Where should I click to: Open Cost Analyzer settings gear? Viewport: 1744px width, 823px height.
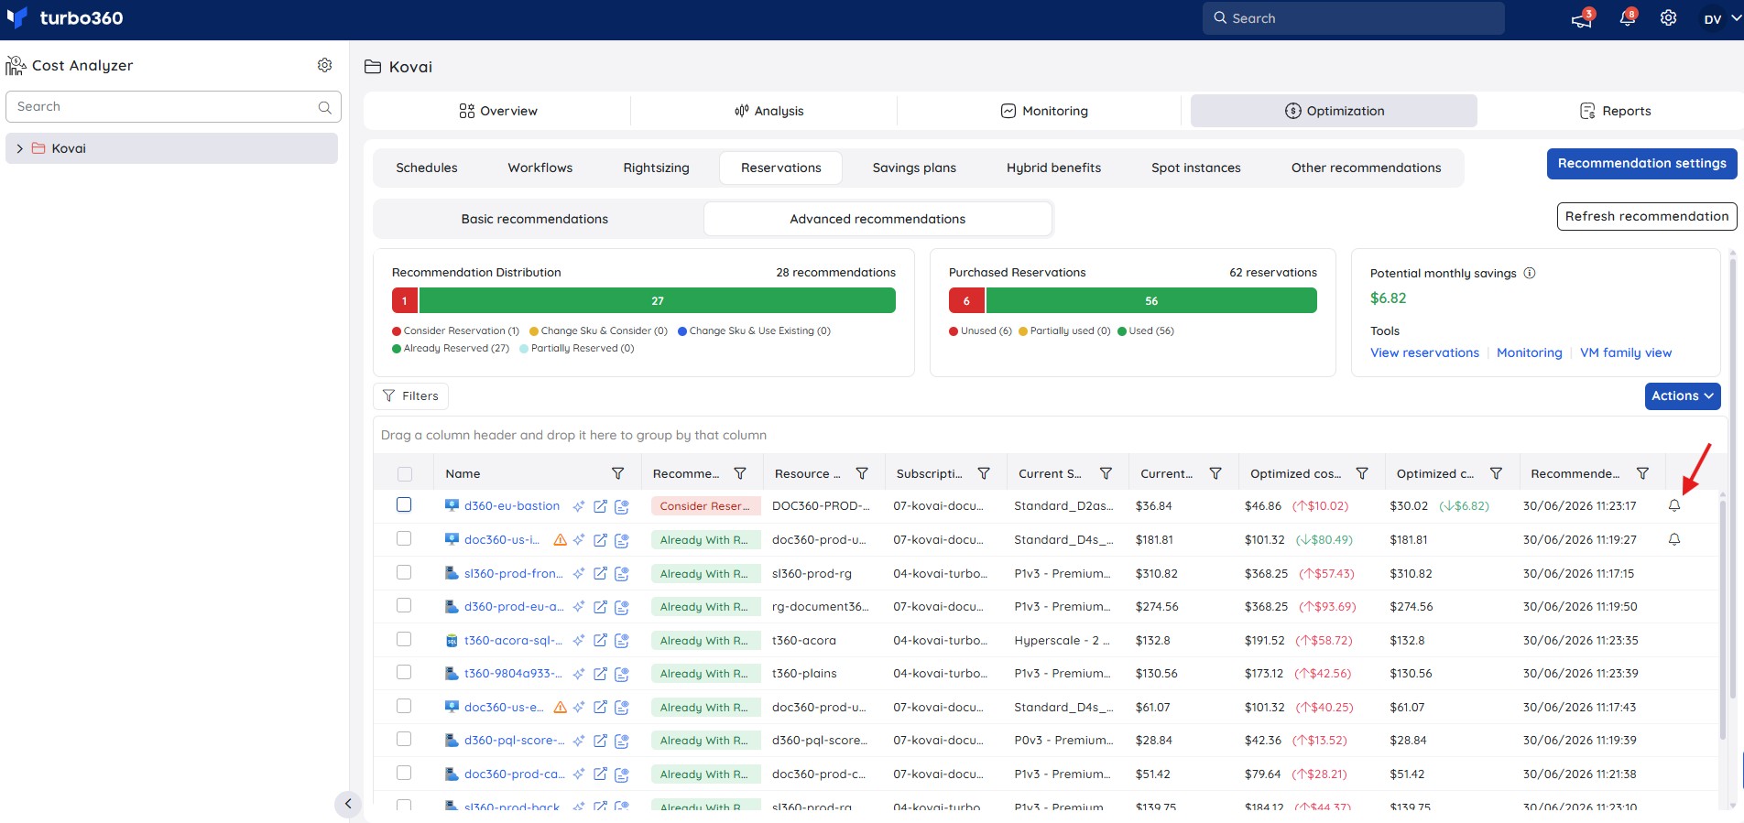[x=324, y=65]
